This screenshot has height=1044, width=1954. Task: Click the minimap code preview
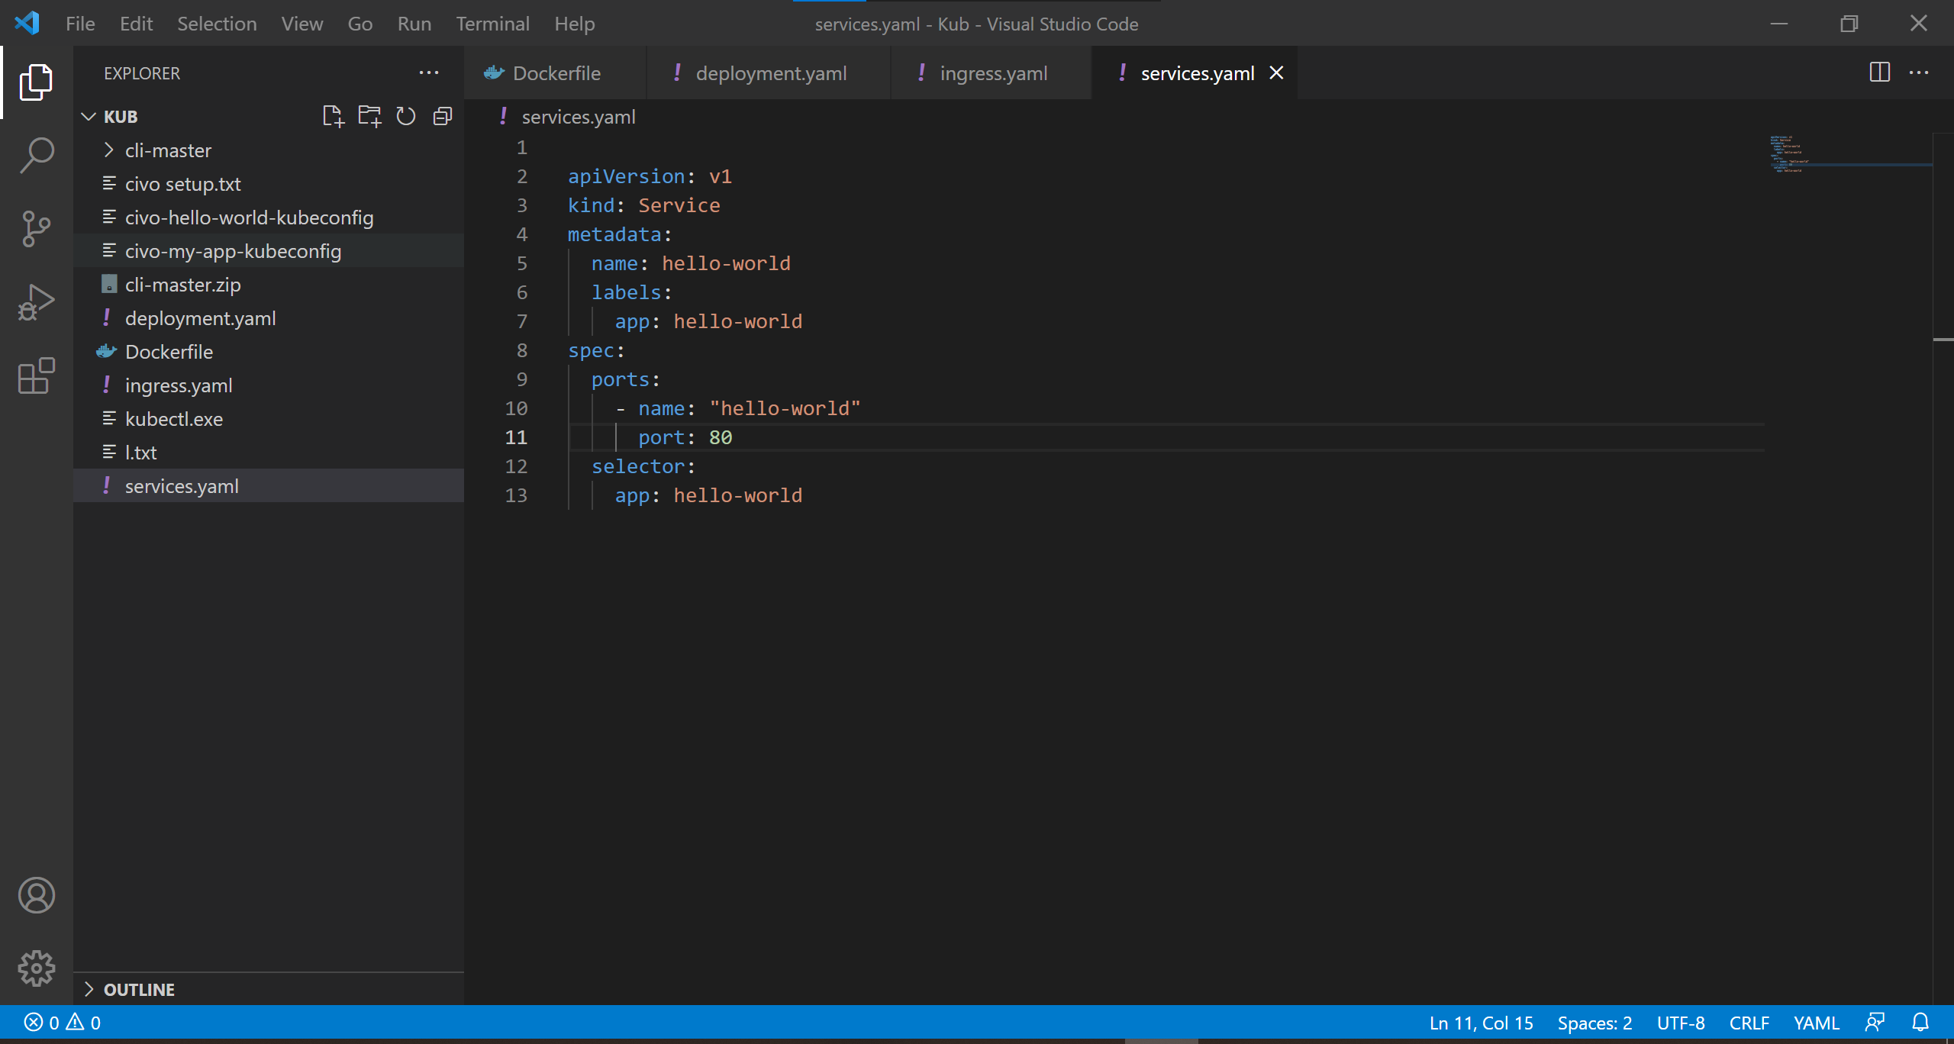(x=1790, y=154)
